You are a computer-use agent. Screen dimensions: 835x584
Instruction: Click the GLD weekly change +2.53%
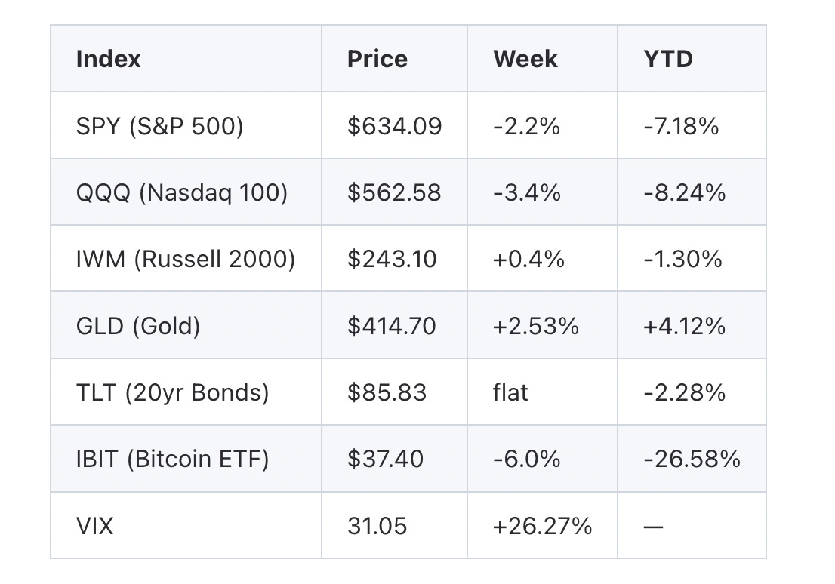coord(535,326)
